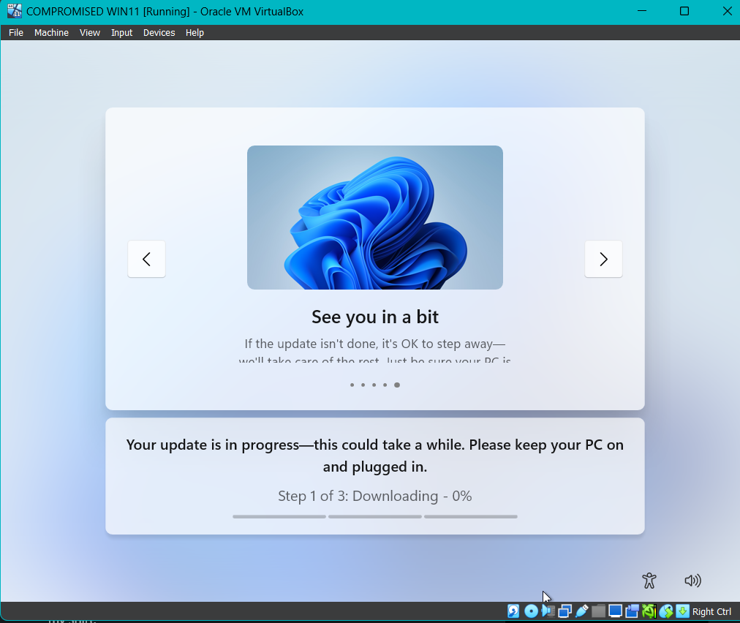Click the keyboard capture green arrow icon
This screenshot has height=623, width=740.
tap(682, 611)
